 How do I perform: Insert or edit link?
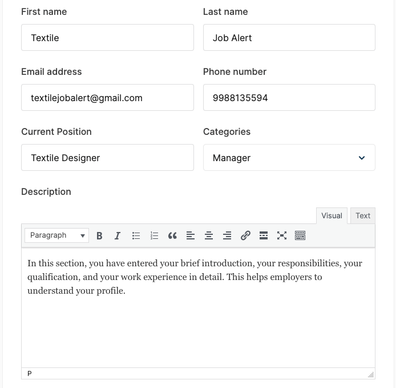[x=245, y=235]
